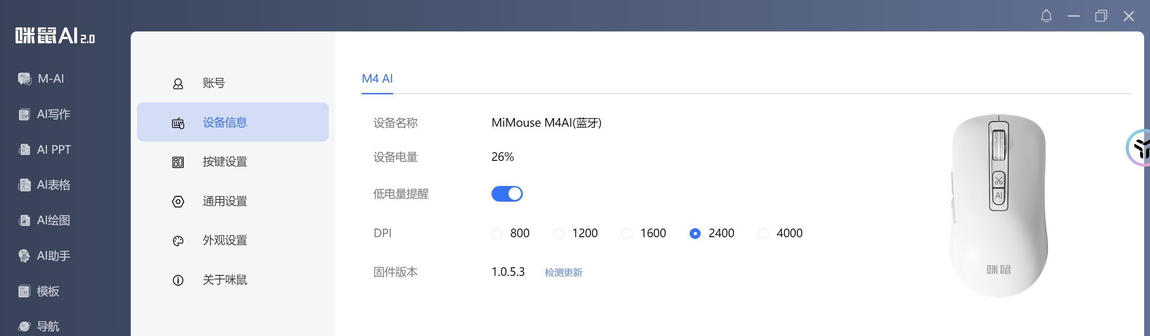The width and height of the screenshot is (1150, 336).
Task: Select the 2400 DPI radio option
Action: click(695, 234)
